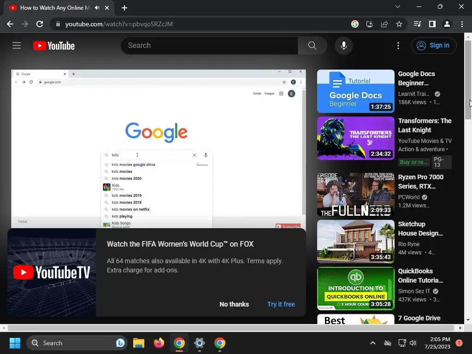Start voice search with microphone icon
The image size is (472, 354).
pyautogui.click(x=344, y=46)
